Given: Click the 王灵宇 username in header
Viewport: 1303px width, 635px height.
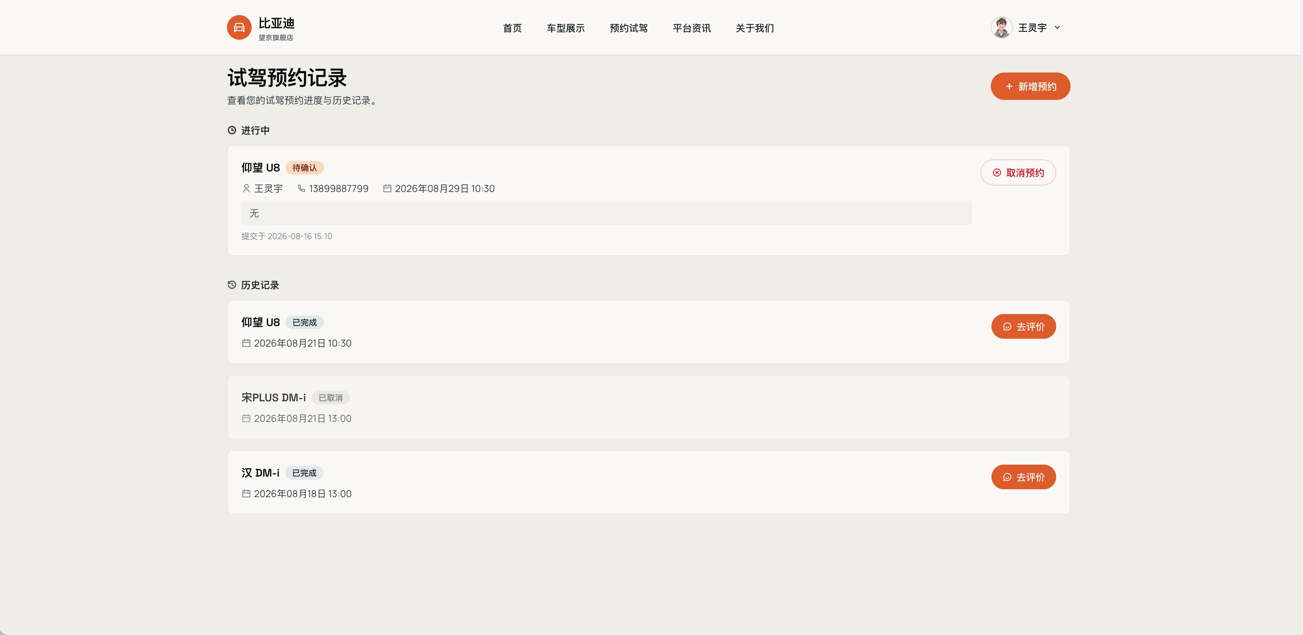Looking at the screenshot, I should 1033,28.
